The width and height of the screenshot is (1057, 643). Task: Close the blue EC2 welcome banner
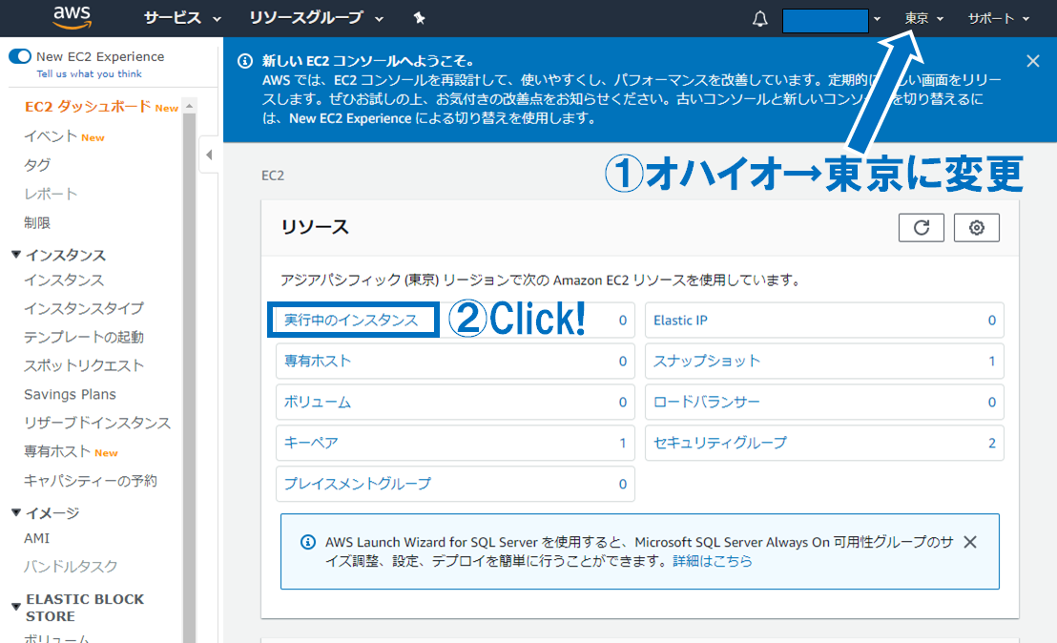tap(1033, 61)
